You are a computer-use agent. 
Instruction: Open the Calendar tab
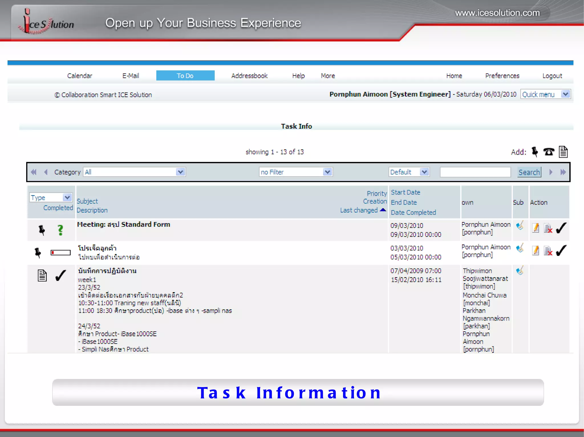click(x=80, y=76)
